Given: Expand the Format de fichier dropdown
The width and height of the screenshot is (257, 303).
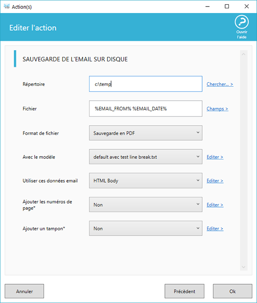Looking at the screenshot, I should 146,133.
